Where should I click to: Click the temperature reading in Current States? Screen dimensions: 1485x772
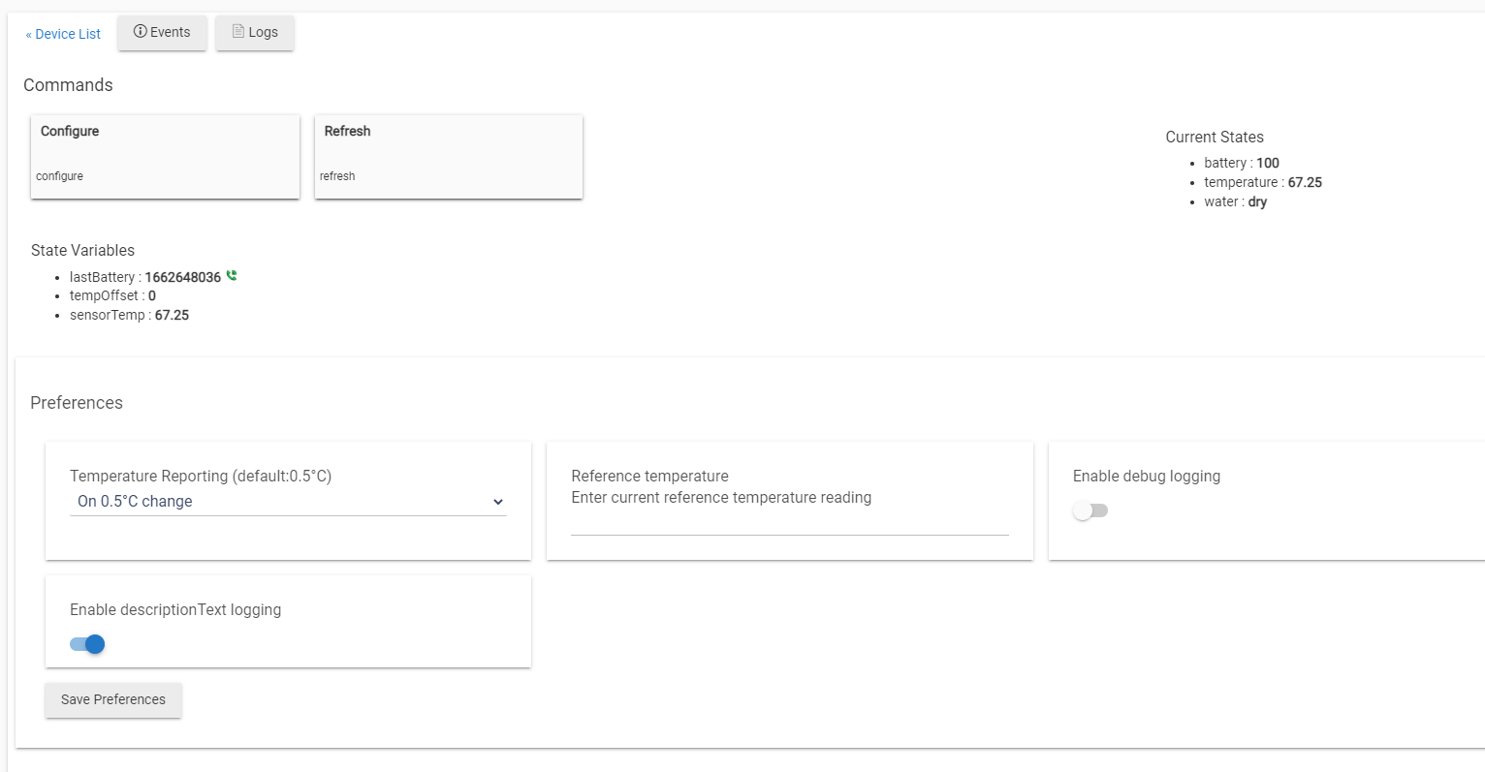pos(1305,182)
